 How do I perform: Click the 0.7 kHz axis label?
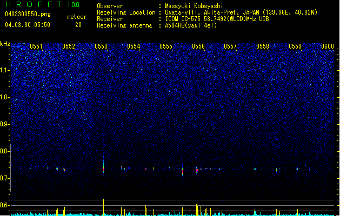(5, 178)
